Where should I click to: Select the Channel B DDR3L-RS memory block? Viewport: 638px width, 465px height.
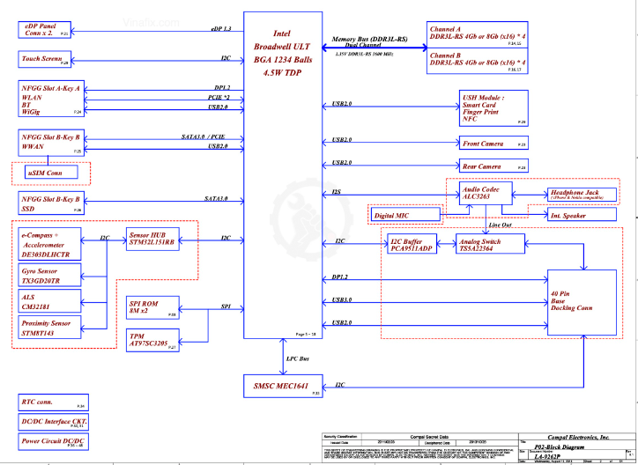478,61
